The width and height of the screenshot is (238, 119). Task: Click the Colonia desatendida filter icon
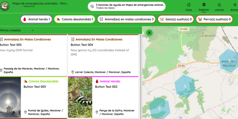click(58, 19)
